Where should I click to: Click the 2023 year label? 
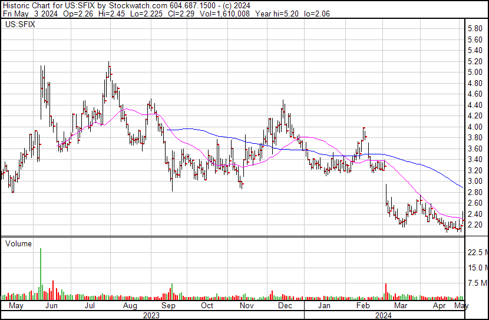(151, 315)
